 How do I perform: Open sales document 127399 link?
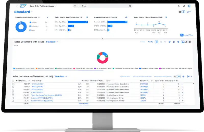point(143,95)
